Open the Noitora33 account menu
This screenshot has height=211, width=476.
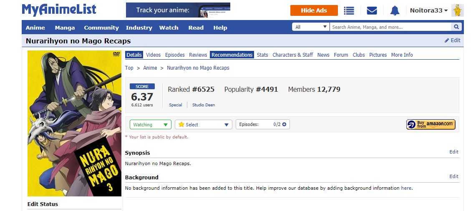click(428, 10)
